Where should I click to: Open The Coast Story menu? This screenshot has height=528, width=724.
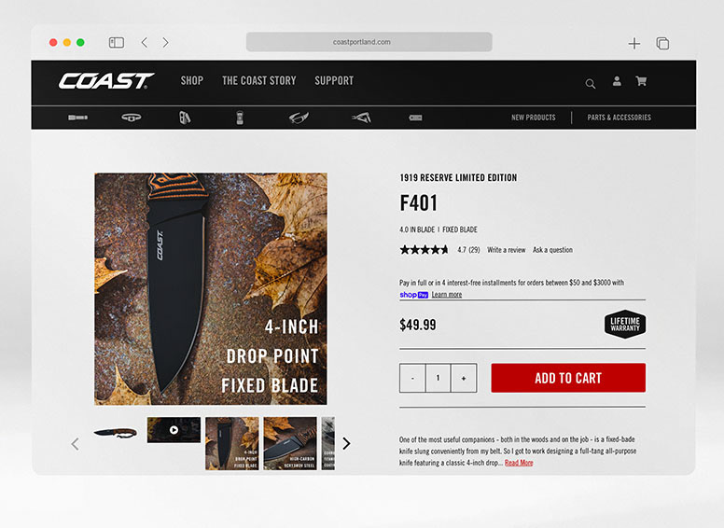(x=259, y=81)
